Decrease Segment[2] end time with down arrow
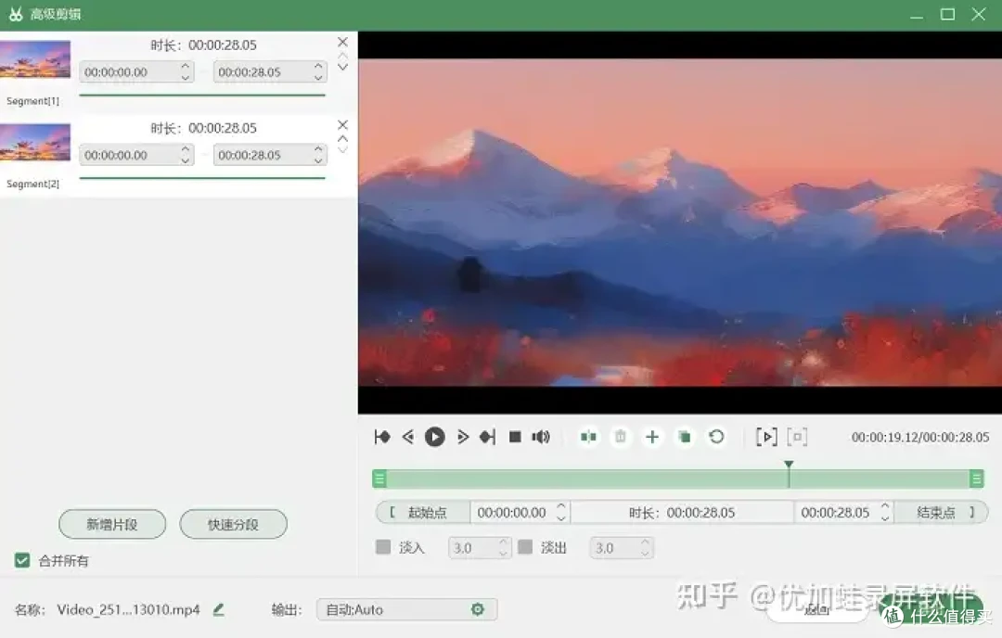This screenshot has width=1002, height=638. (x=318, y=161)
